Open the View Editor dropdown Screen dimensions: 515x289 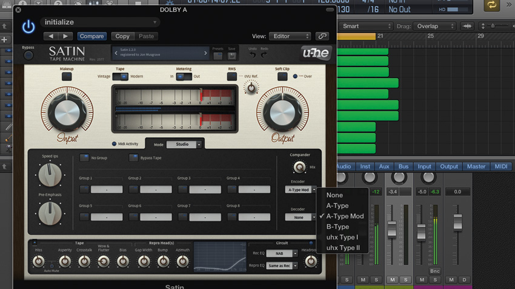(290, 36)
